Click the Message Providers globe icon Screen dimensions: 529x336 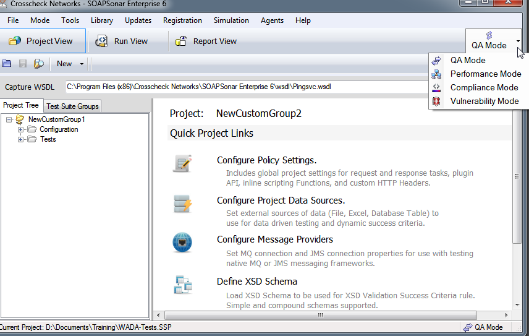182,243
